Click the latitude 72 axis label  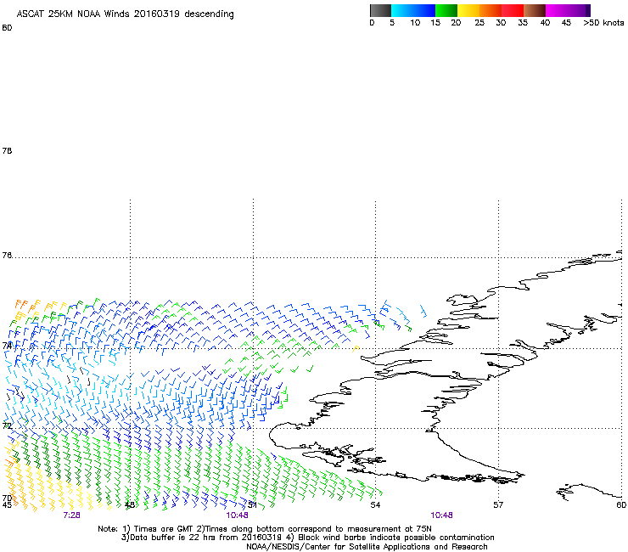click(7, 425)
